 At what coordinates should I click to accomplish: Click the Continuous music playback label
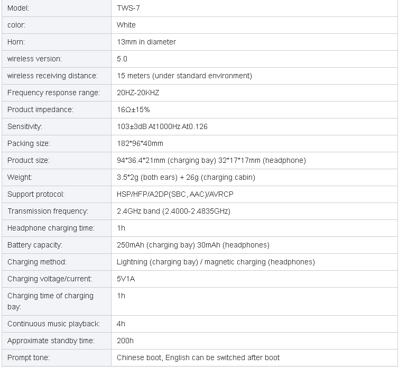[x=53, y=324]
